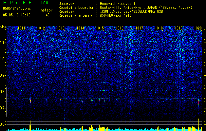206x131 pixels.
Task: Click the 1318 time marker
Action: coord(159,28)
